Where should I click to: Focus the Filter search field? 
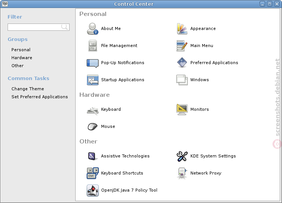pyautogui.click(x=38, y=27)
